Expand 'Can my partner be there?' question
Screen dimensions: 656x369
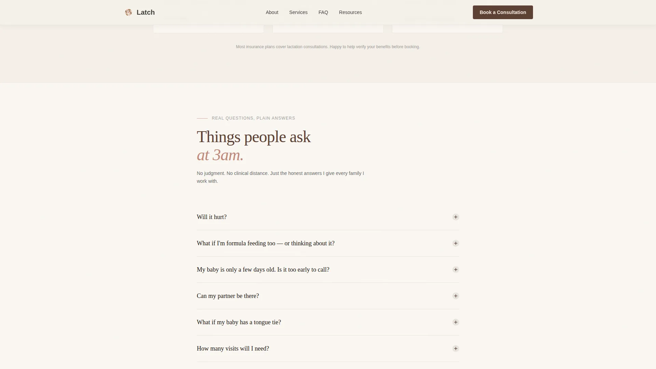tap(328, 296)
